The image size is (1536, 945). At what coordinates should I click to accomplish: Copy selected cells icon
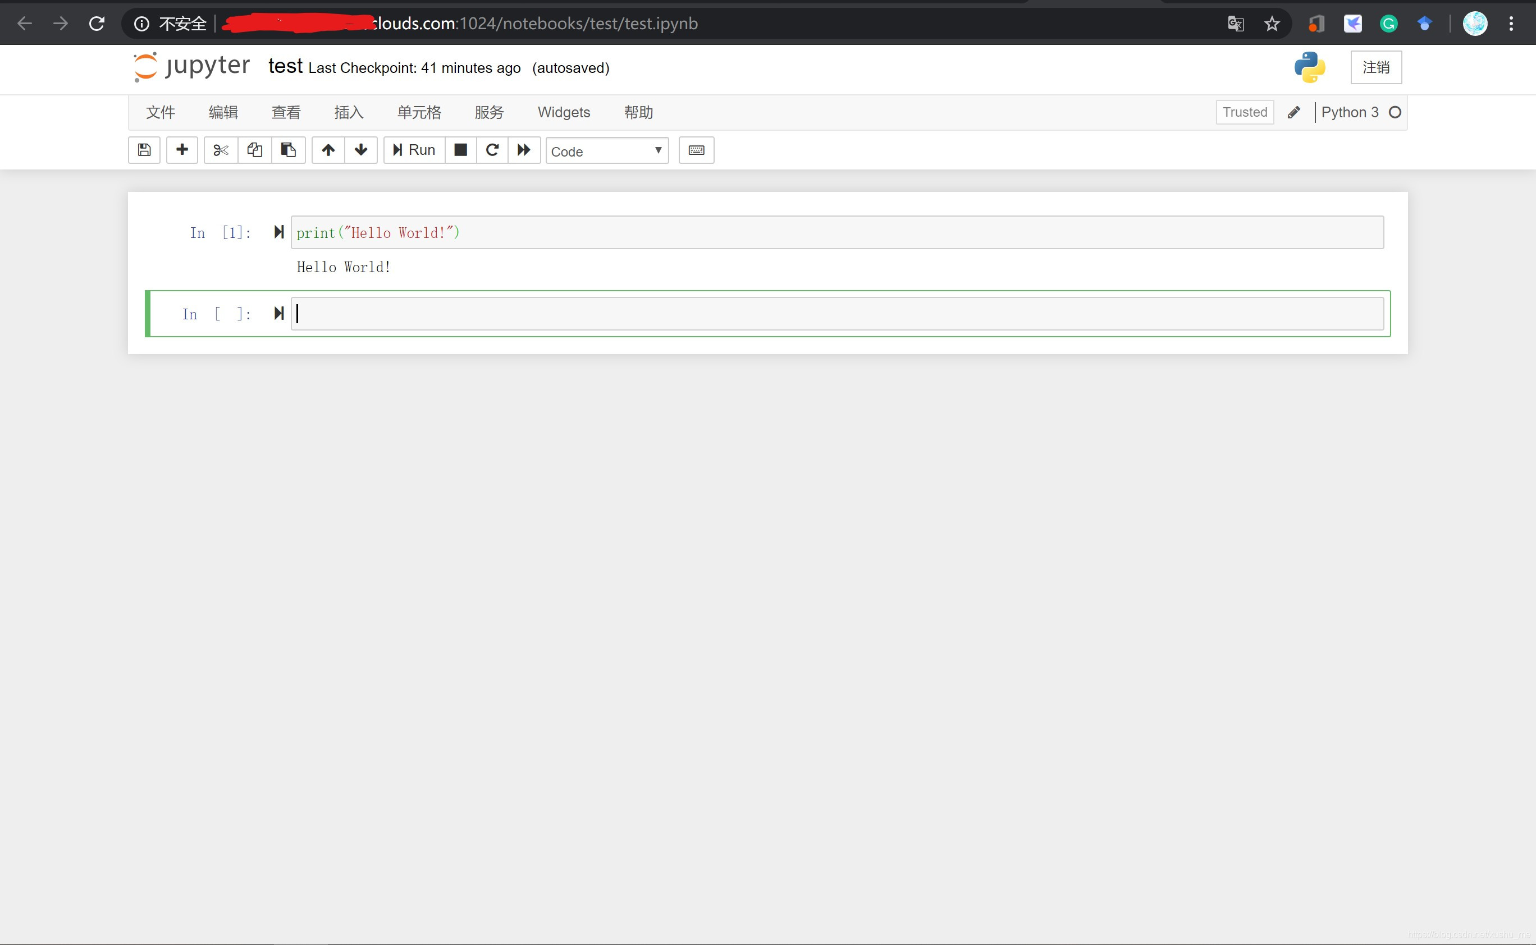tap(254, 150)
